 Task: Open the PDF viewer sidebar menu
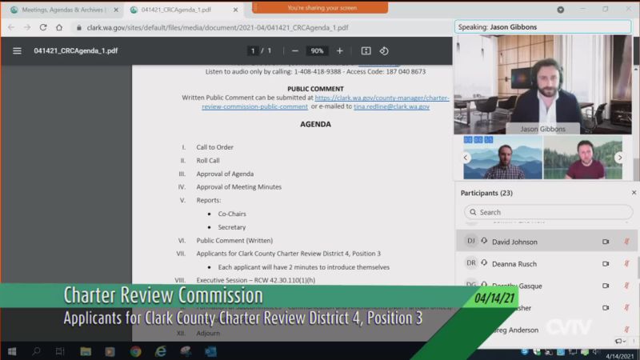pyautogui.click(x=17, y=50)
